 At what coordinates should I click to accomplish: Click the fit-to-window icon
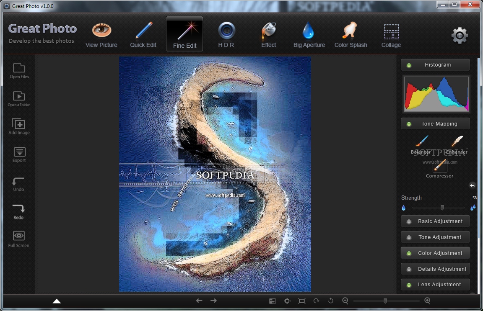[287, 301]
